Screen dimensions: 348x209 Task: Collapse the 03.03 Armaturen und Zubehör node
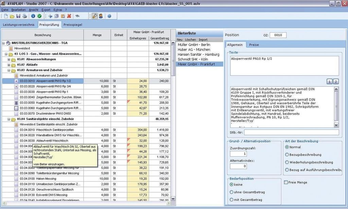pyautogui.click(x=9, y=70)
